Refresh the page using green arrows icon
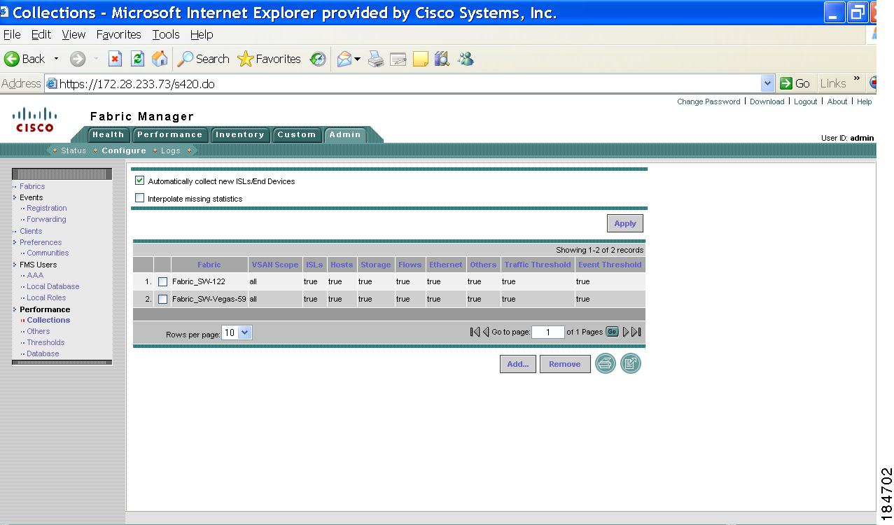894x525 pixels. pos(137,59)
